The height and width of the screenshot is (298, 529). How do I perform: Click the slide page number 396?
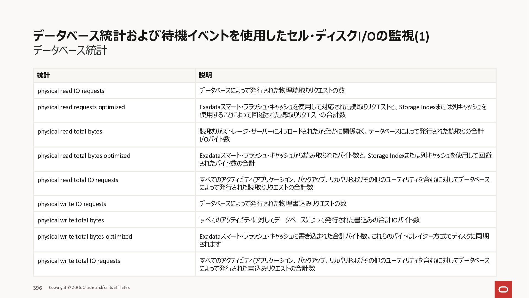click(x=37, y=288)
